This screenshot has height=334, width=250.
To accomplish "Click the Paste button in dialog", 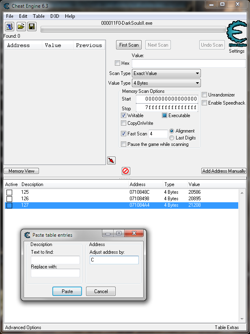I will 67,291.
